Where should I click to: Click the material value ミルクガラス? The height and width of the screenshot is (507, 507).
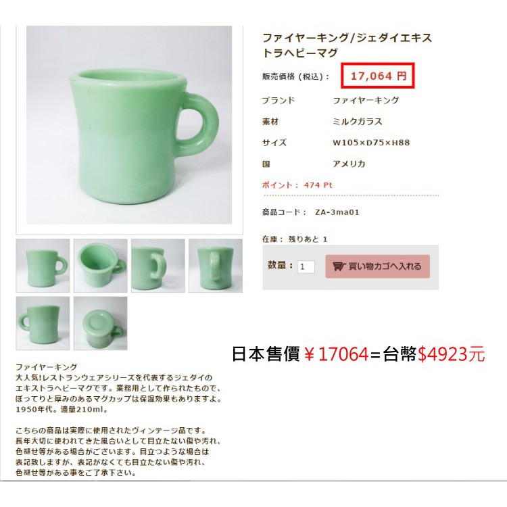point(358,122)
